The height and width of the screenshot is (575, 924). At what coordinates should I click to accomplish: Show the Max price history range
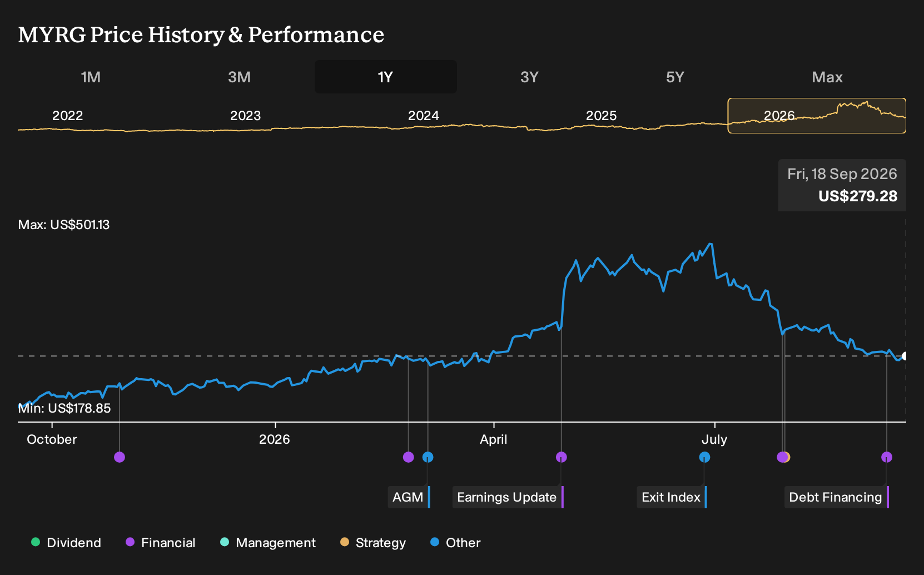click(827, 77)
